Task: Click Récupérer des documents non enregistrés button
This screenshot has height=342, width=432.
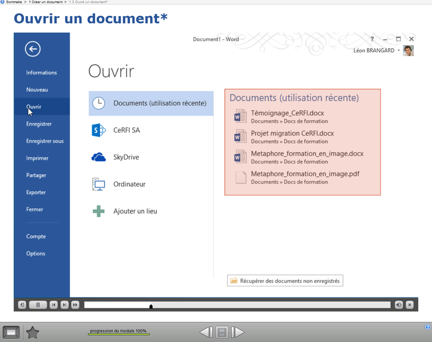Action: click(x=285, y=281)
